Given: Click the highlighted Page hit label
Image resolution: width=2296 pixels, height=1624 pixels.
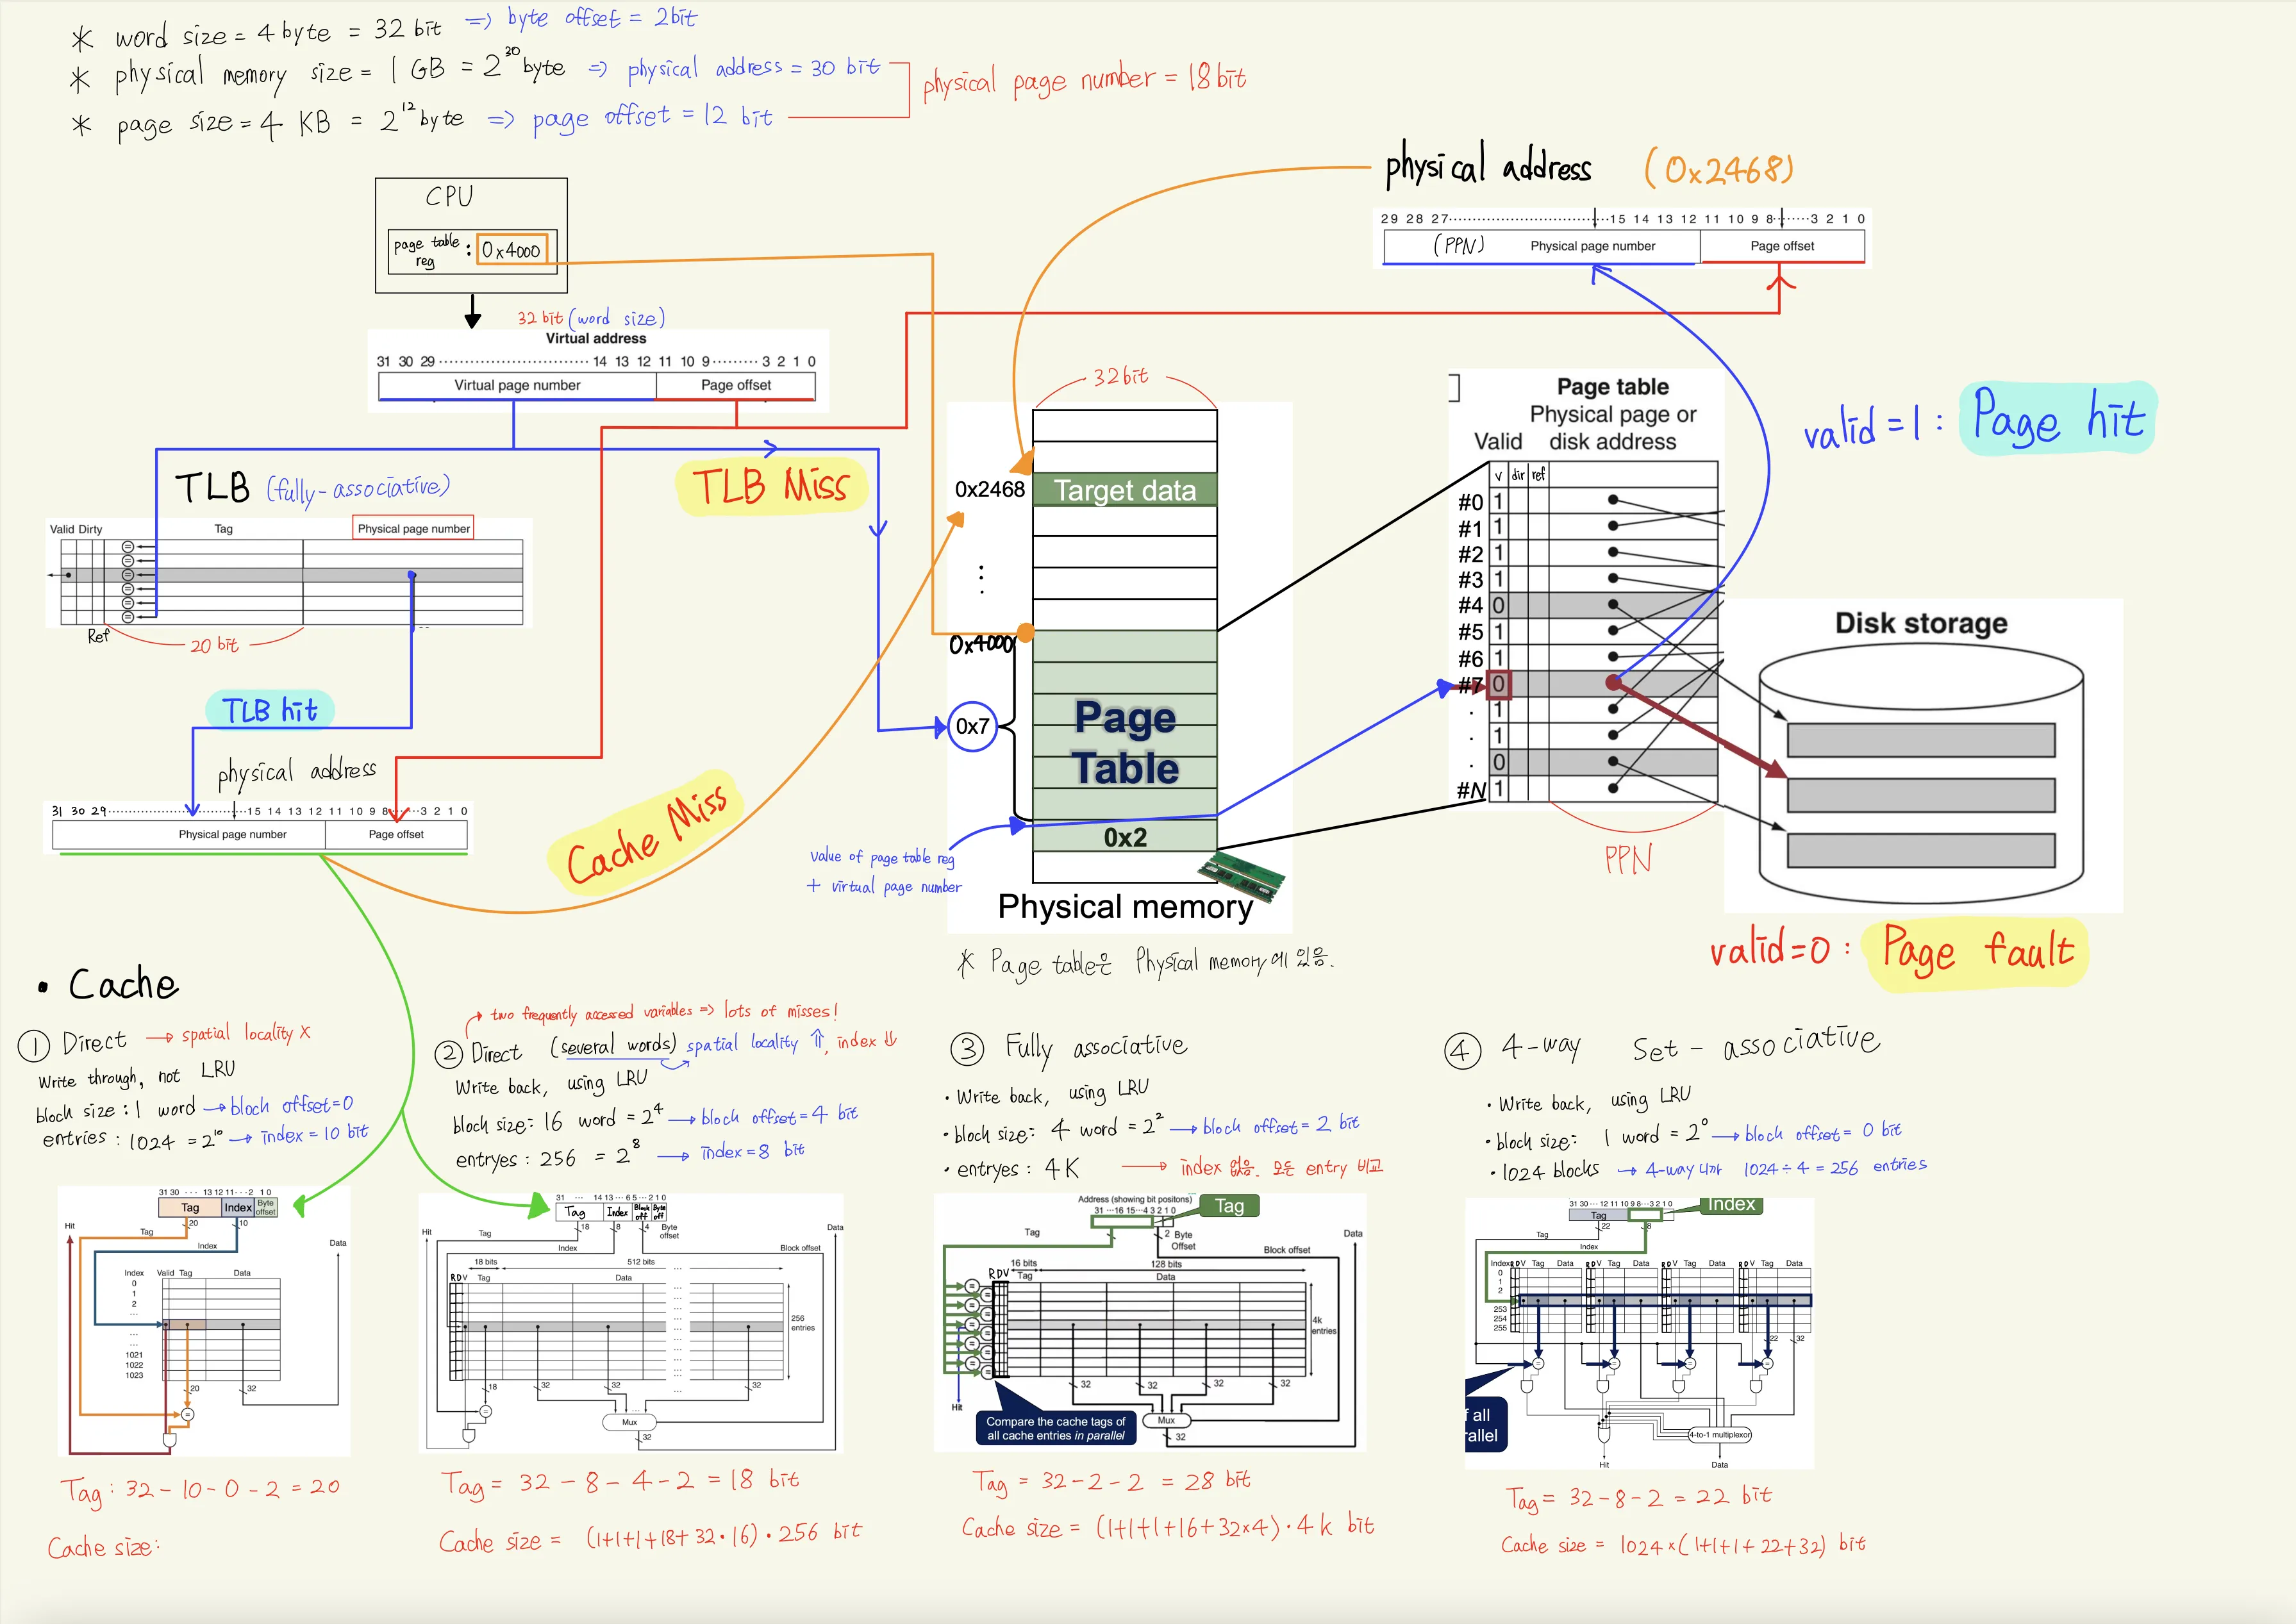Looking at the screenshot, I should coord(2057,418).
